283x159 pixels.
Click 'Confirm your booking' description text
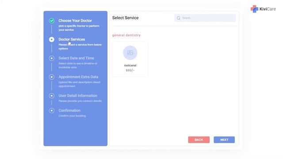pyautogui.click(x=72, y=116)
